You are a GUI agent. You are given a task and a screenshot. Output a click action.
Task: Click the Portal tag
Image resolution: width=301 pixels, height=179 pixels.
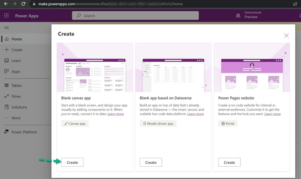coord(228,124)
